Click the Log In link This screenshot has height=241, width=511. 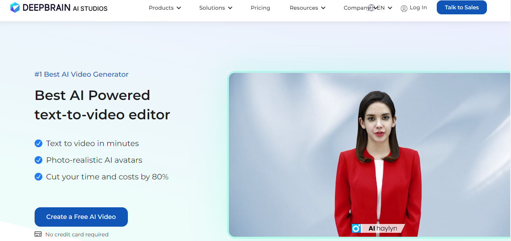click(418, 8)
